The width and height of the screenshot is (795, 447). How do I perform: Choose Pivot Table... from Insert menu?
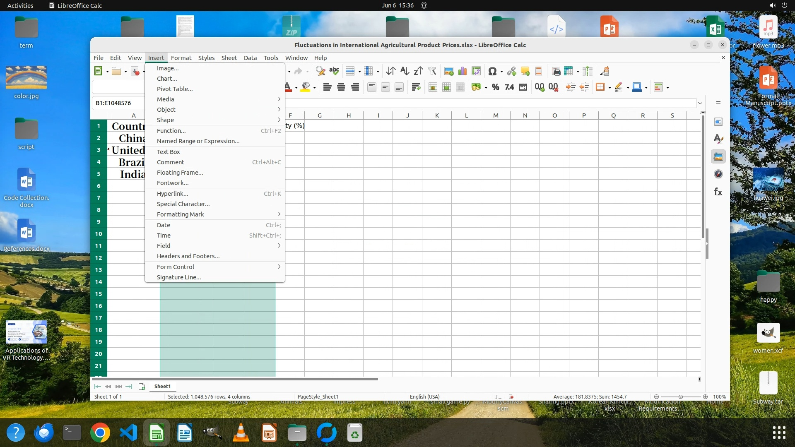[174, 89]
